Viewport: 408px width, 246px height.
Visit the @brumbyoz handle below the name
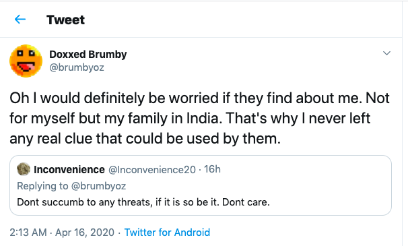click(x=77, y=67)
